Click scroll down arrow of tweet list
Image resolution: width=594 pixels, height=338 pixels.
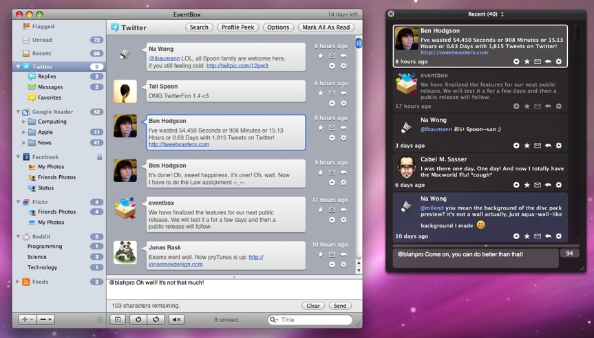(x=359, y=270)
